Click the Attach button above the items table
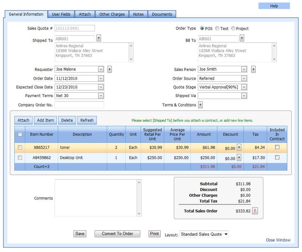Screen dimensions: 302x252 click(24, 120)
